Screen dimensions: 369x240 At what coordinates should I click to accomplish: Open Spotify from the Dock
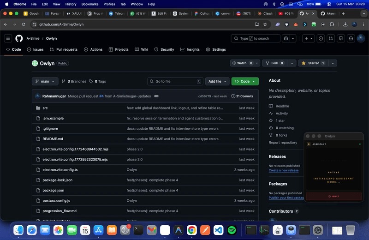[232, 230]
